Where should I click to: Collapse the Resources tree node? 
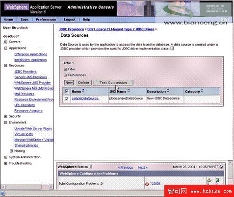6,66
